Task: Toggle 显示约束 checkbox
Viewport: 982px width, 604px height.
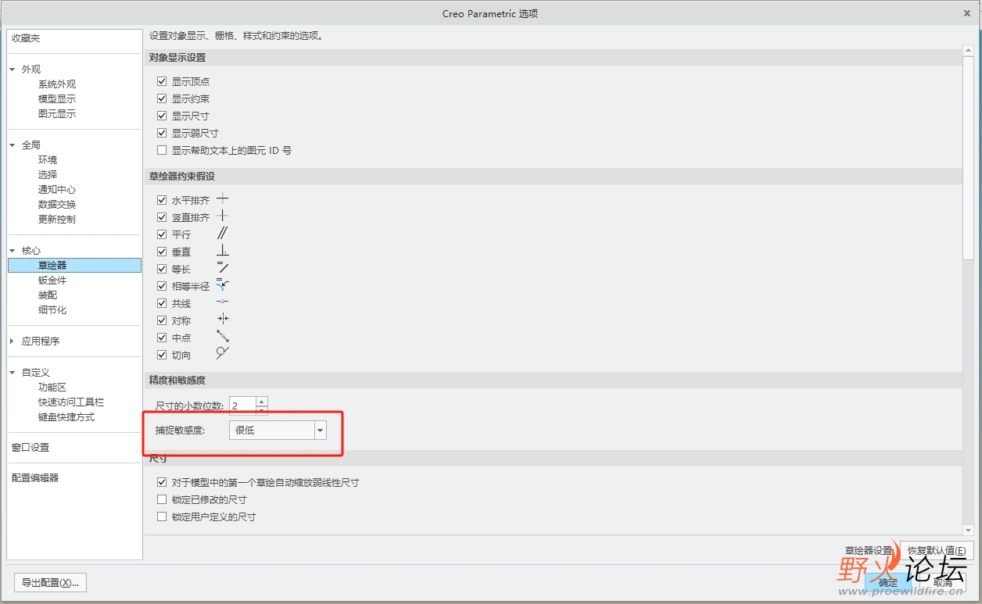Action: (162, 98)
